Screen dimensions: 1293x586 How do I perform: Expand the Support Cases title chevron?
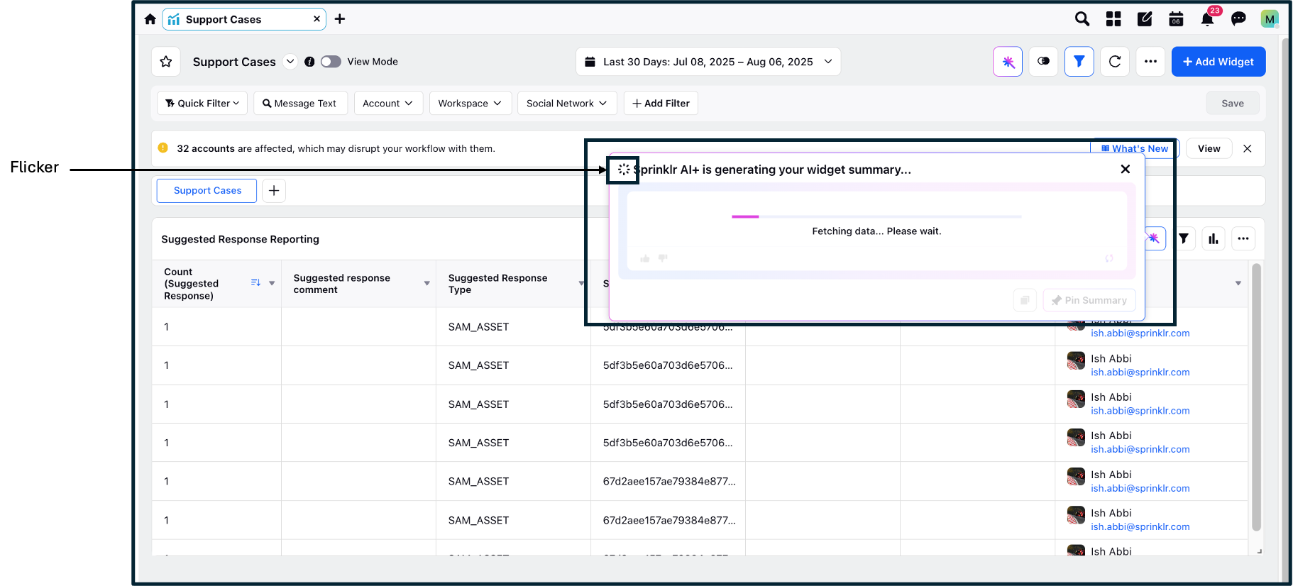[290, 62]
